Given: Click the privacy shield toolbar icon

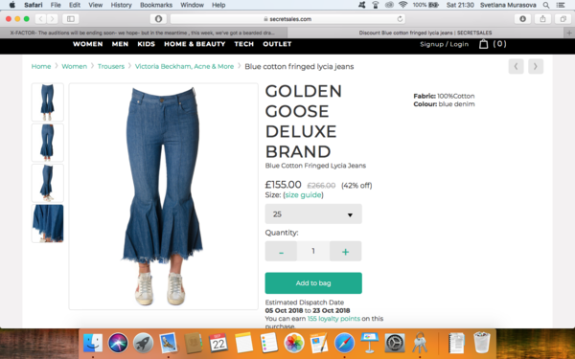Looking at the screenshot, I should [158, 19].
